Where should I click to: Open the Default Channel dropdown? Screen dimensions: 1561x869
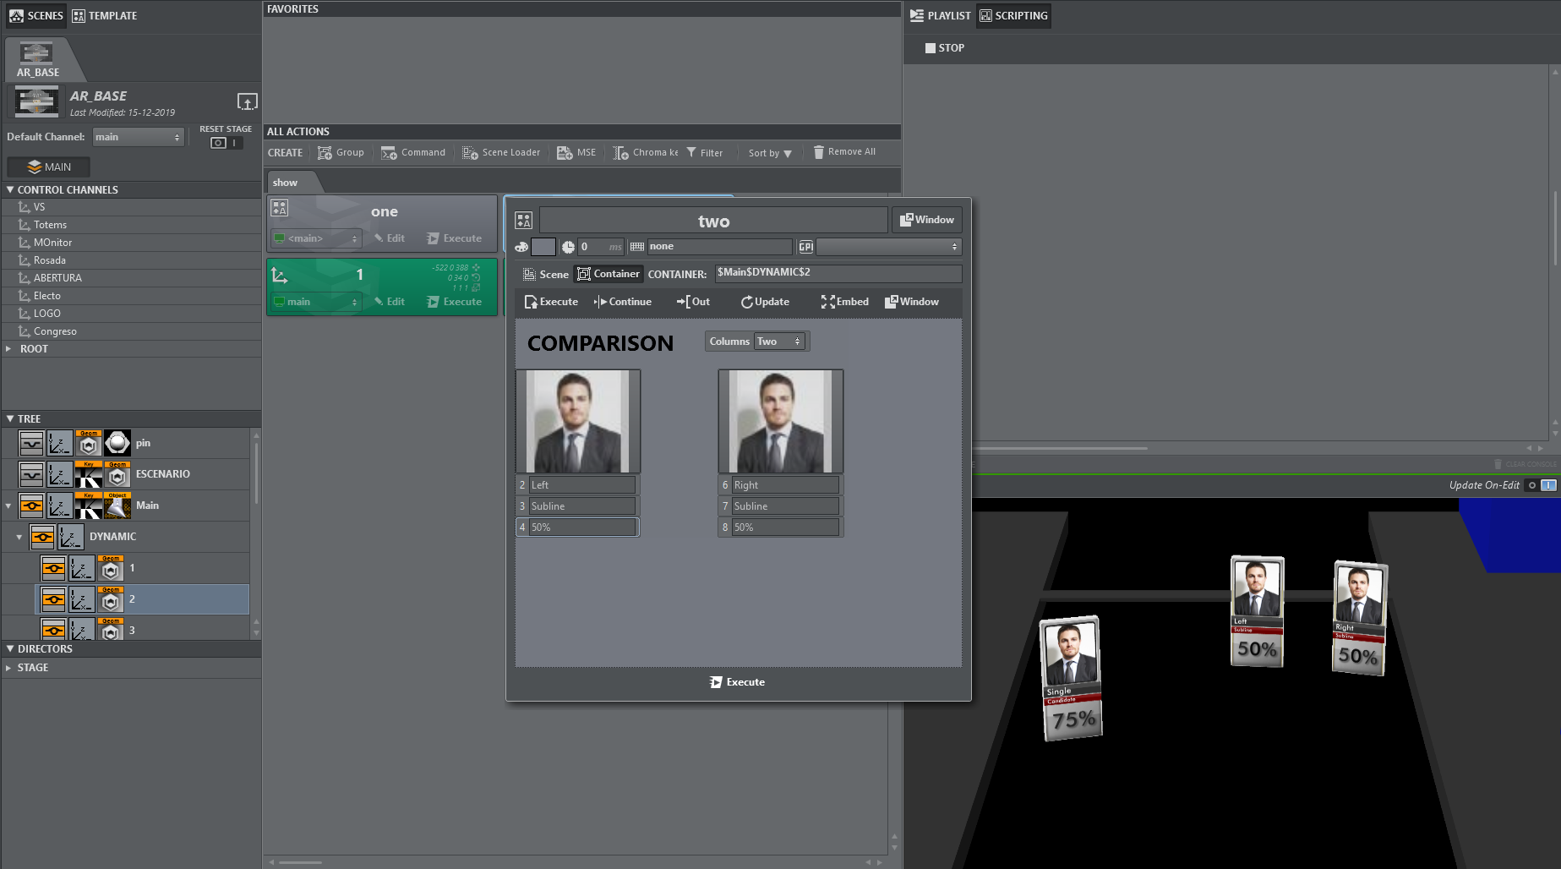[x=139, y=137]
